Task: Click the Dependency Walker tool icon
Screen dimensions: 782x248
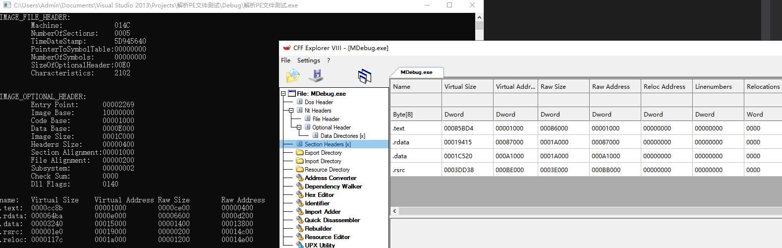Action: (x=300, y=186)
